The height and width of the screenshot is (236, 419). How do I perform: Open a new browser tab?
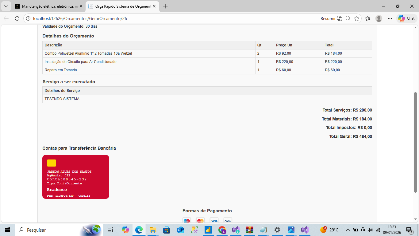[165, 6]
